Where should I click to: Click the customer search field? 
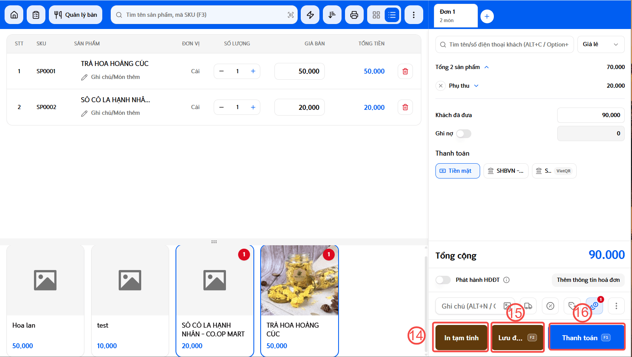[x=505, y=44]
